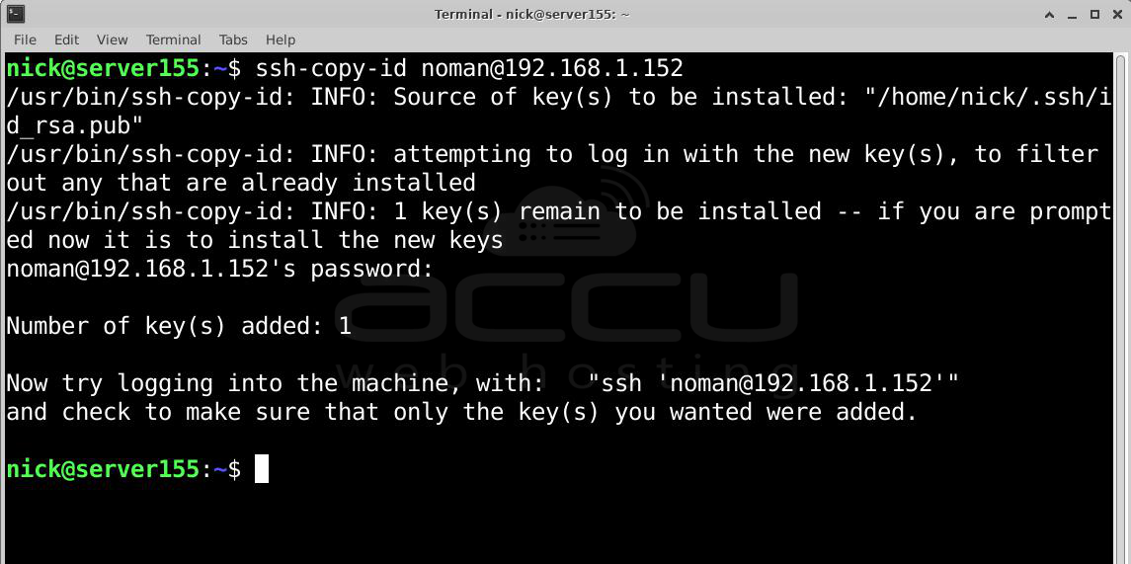Close the Terminal window

tap(1116, 14)
